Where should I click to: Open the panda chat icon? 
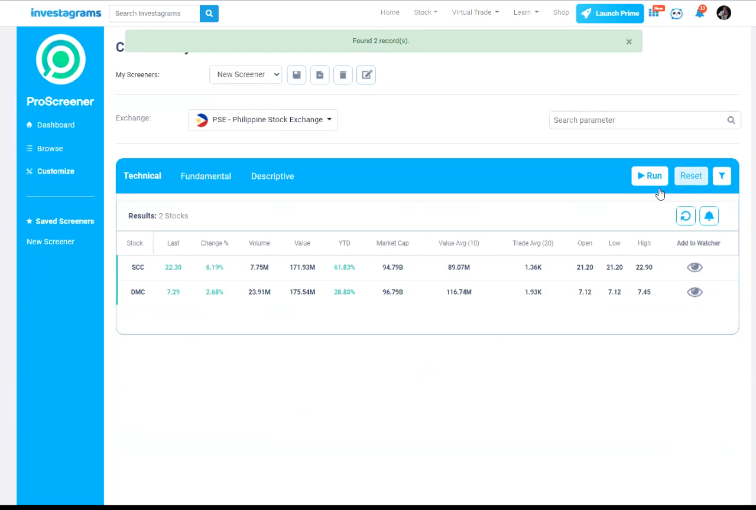coord(677,13)
